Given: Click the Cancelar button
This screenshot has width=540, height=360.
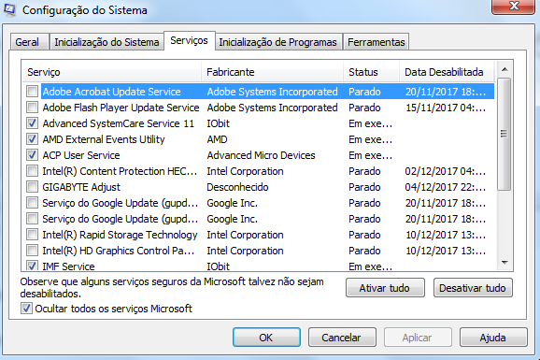Looking at the screenshot, I should click(342, 338).
